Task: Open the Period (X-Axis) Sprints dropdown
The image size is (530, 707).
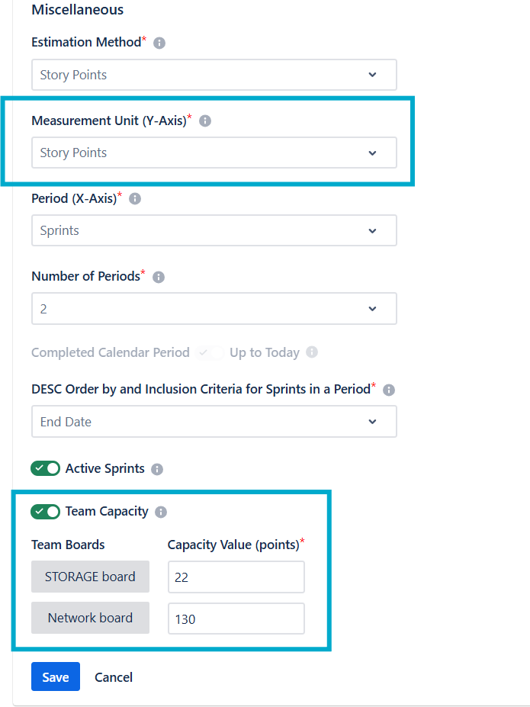Action: (x=214, y=230)
